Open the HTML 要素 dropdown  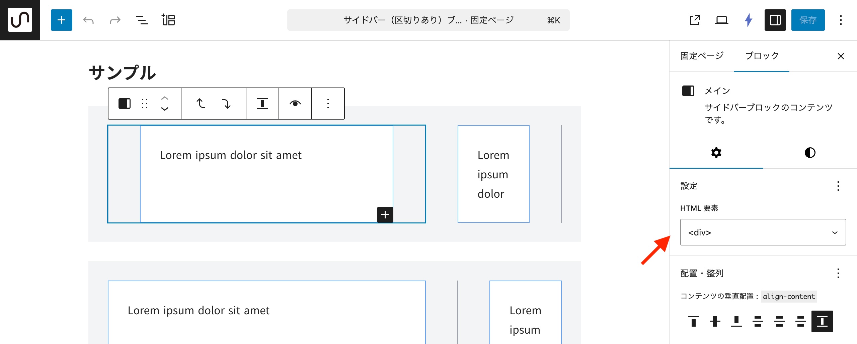(763, 232)
